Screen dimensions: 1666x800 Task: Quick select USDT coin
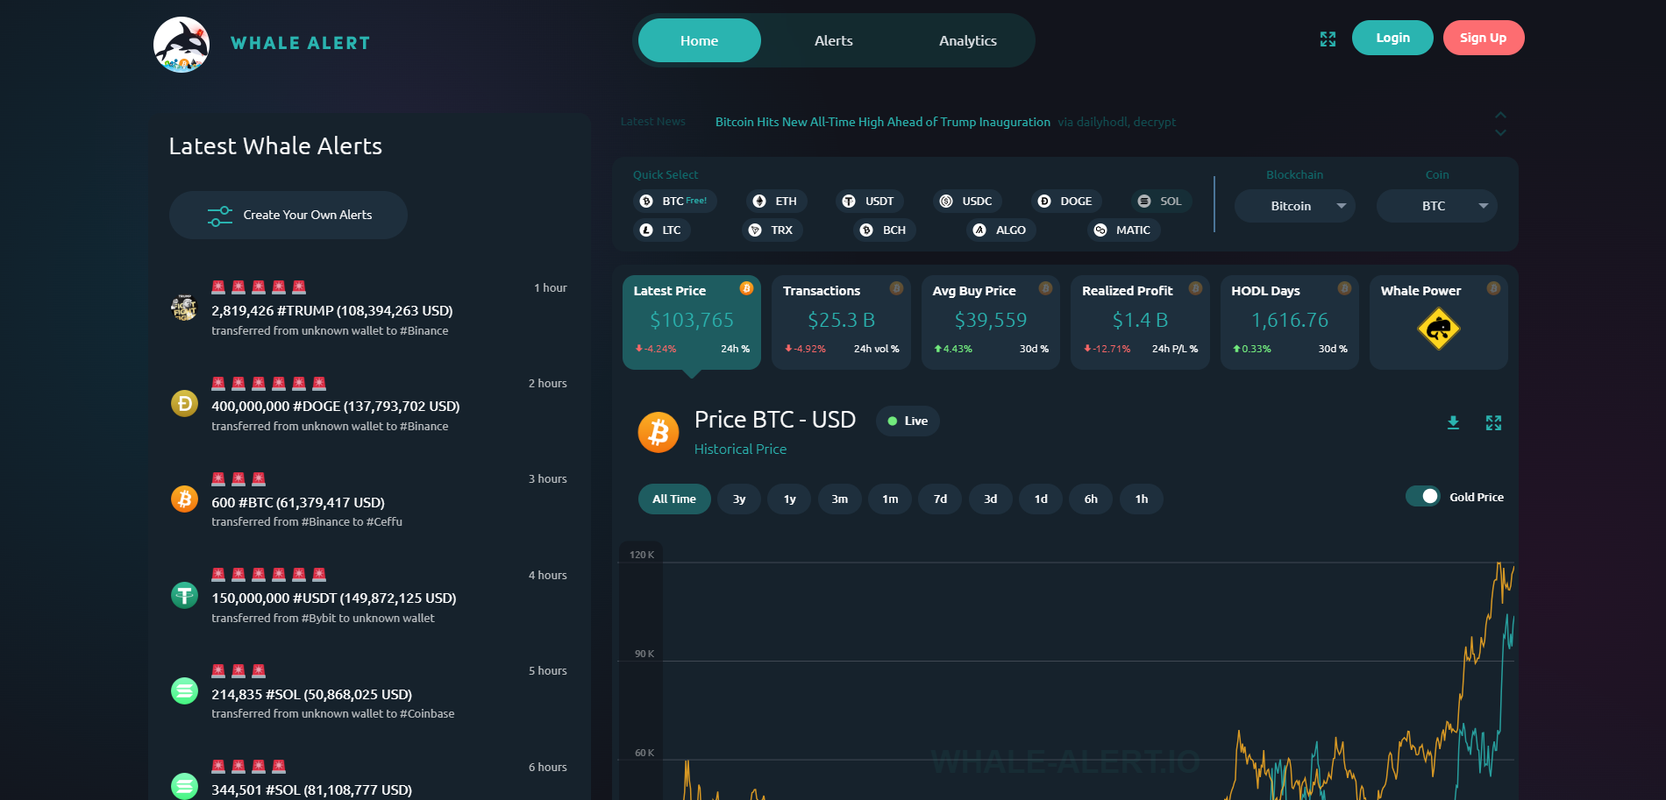pos(870,202)
